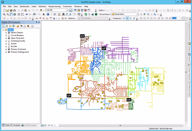Pin the Table Of Contents panel
The image size is (192, 131).
click(x=36, y=22)
